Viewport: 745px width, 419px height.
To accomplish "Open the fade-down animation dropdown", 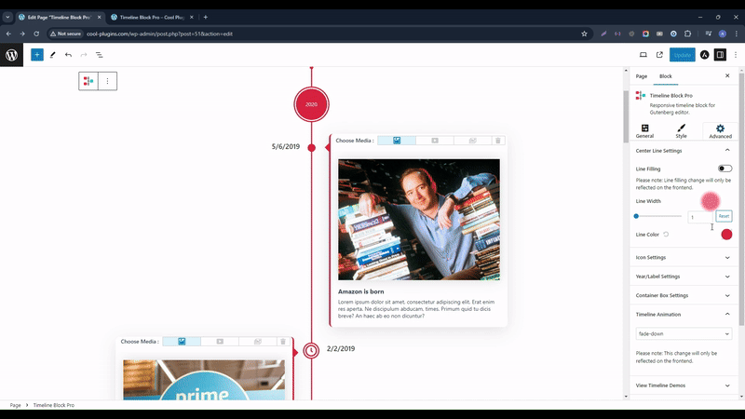I will (x=683, y=333).
